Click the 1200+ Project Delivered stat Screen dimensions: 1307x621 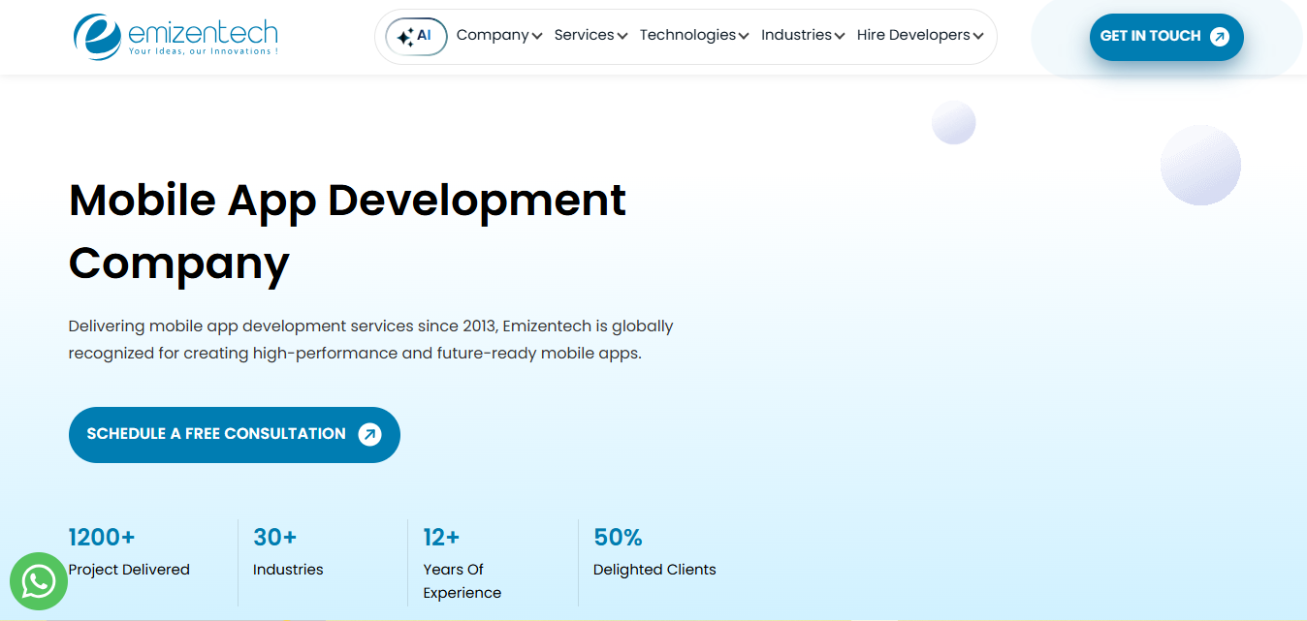click(129, 552)
